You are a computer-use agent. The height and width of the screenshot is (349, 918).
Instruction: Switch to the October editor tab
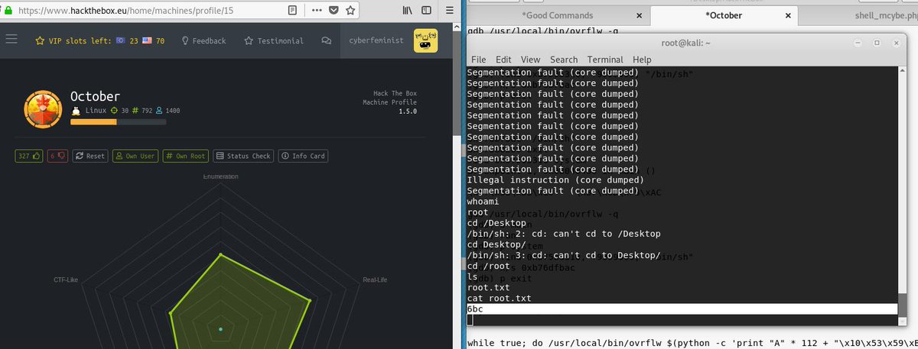click(x=726, y=15)
